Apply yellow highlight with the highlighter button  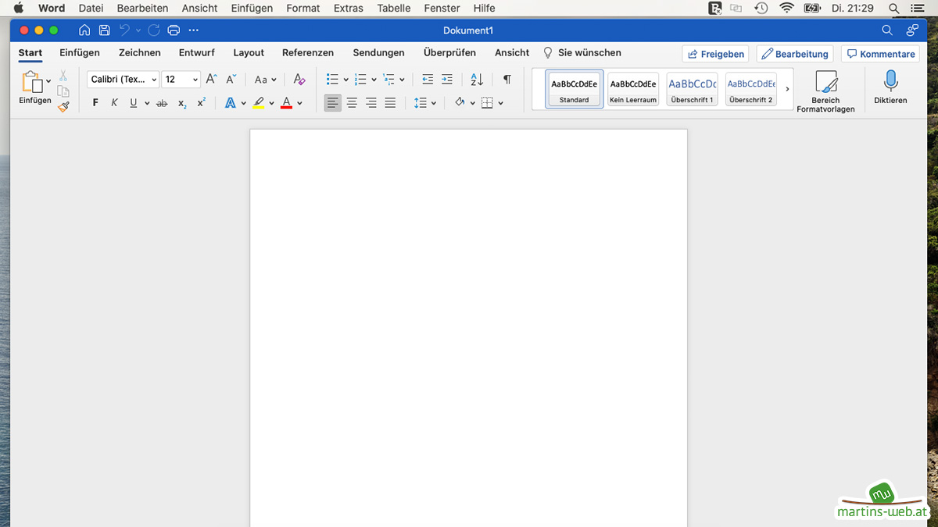(259, 103)
